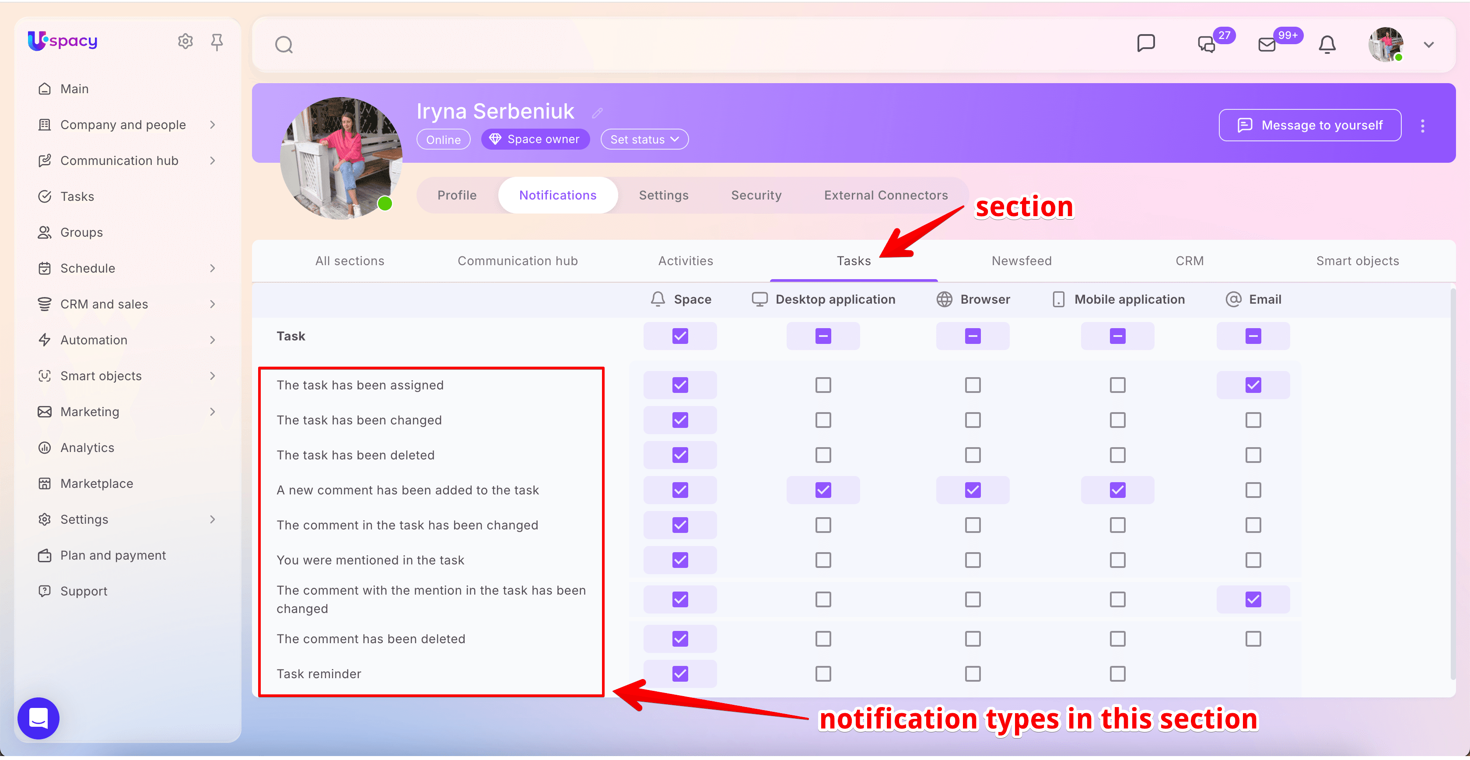Image resolution: width=1470 pixels, height=760 pixels.
Task: Pin the sidebar with the pin icon
Action: pyautogui.click(x=216, y=41)
